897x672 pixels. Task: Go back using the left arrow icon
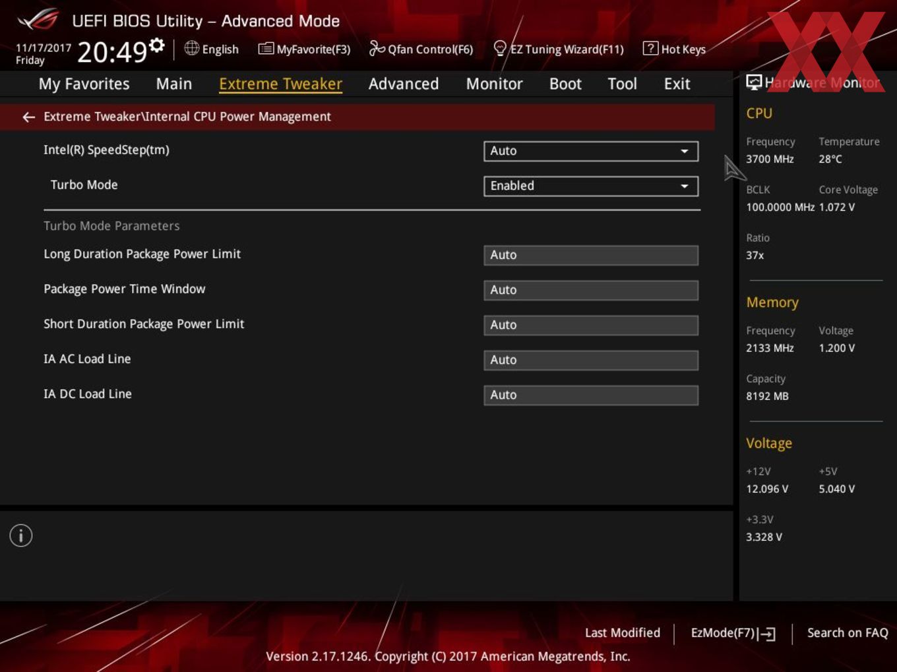tap(28, 117)
